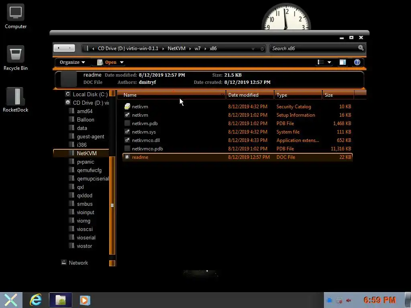
Task: Select the i386 folder in tree
Action: click(82, 145)
